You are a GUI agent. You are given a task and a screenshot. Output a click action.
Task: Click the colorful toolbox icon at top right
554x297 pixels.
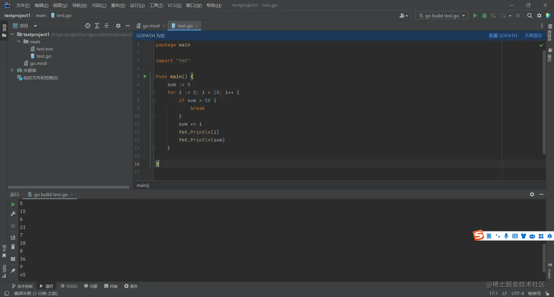click(549, 16)
